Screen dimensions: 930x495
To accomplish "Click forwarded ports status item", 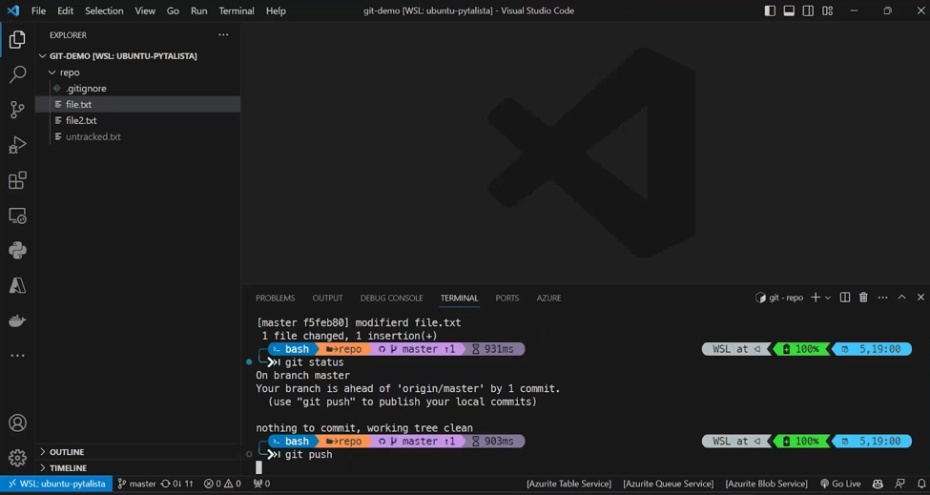I will coord(261,484).
